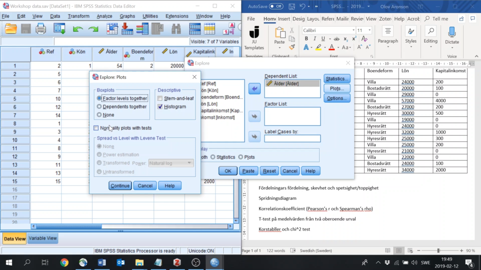Apply Subscript formatting in Word
The height and width of the screenshot is (270, 481).
[x=345, y=39]
